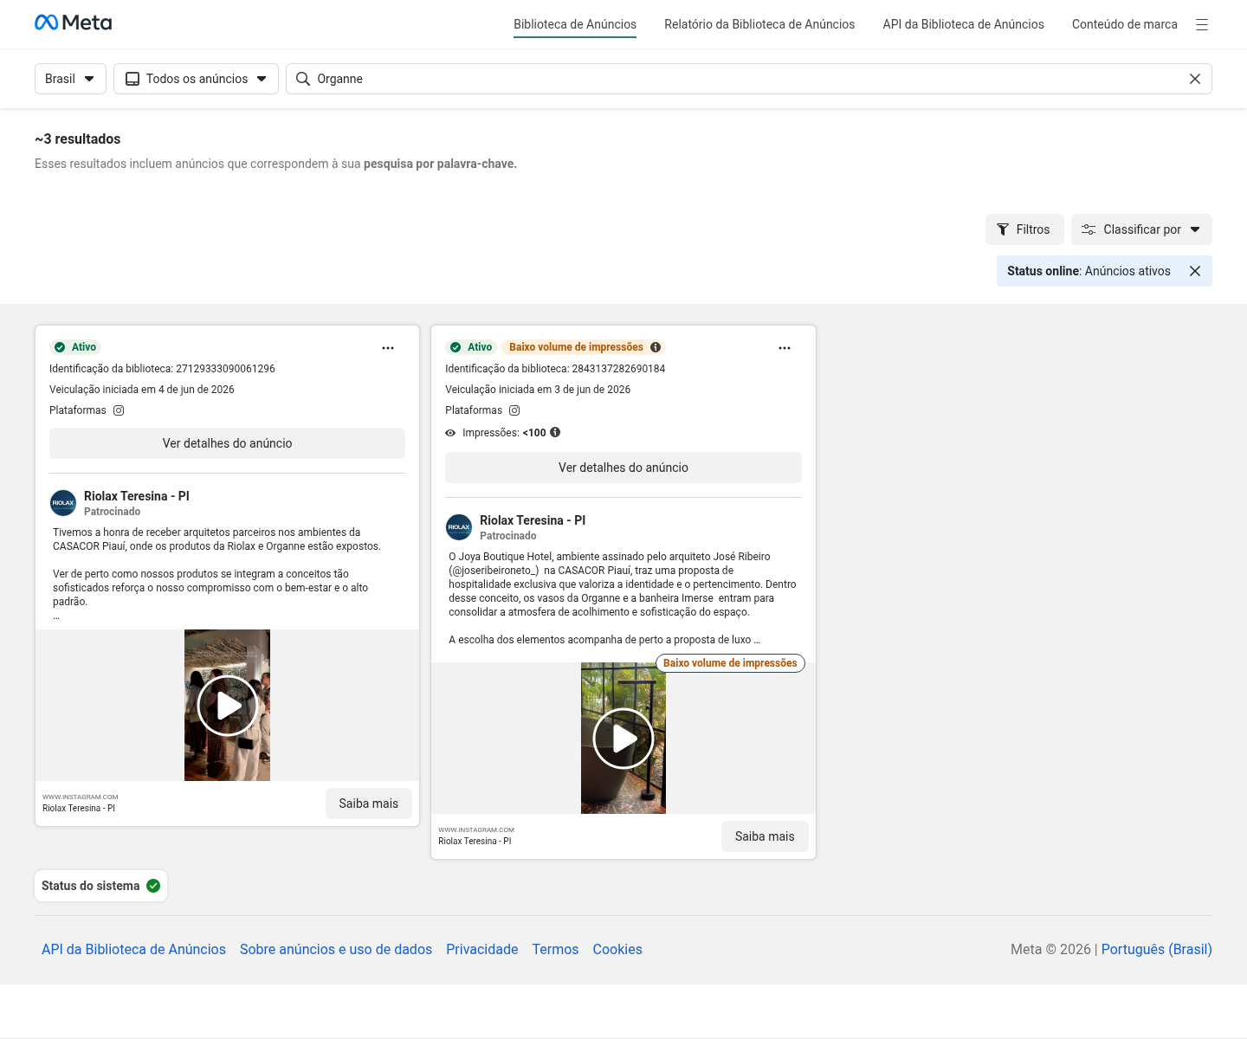Open API da Biblioteca de Anúncios footer link

[x=133, y=949]
